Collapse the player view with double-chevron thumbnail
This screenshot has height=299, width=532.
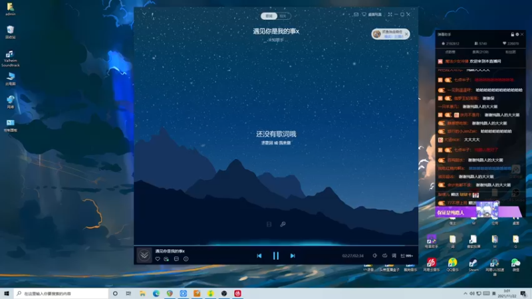coord(144,255)
